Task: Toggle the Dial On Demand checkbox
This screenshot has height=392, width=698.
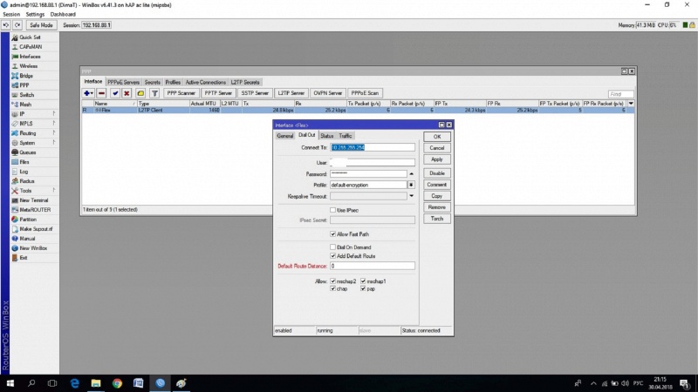Action: click(332, 247)
